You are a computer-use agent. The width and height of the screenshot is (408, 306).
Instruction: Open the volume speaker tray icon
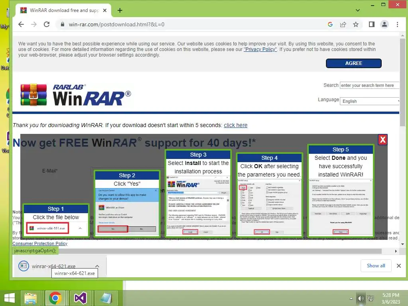click(x=361, y=298)
